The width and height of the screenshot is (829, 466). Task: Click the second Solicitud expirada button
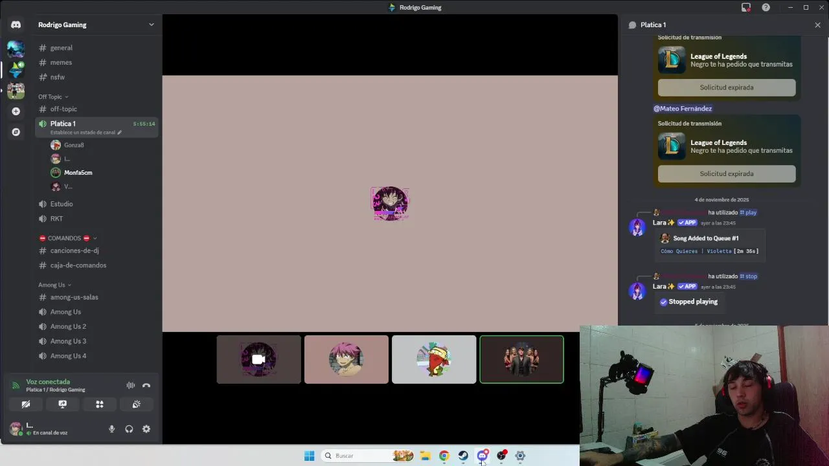[x=727, y=173]
